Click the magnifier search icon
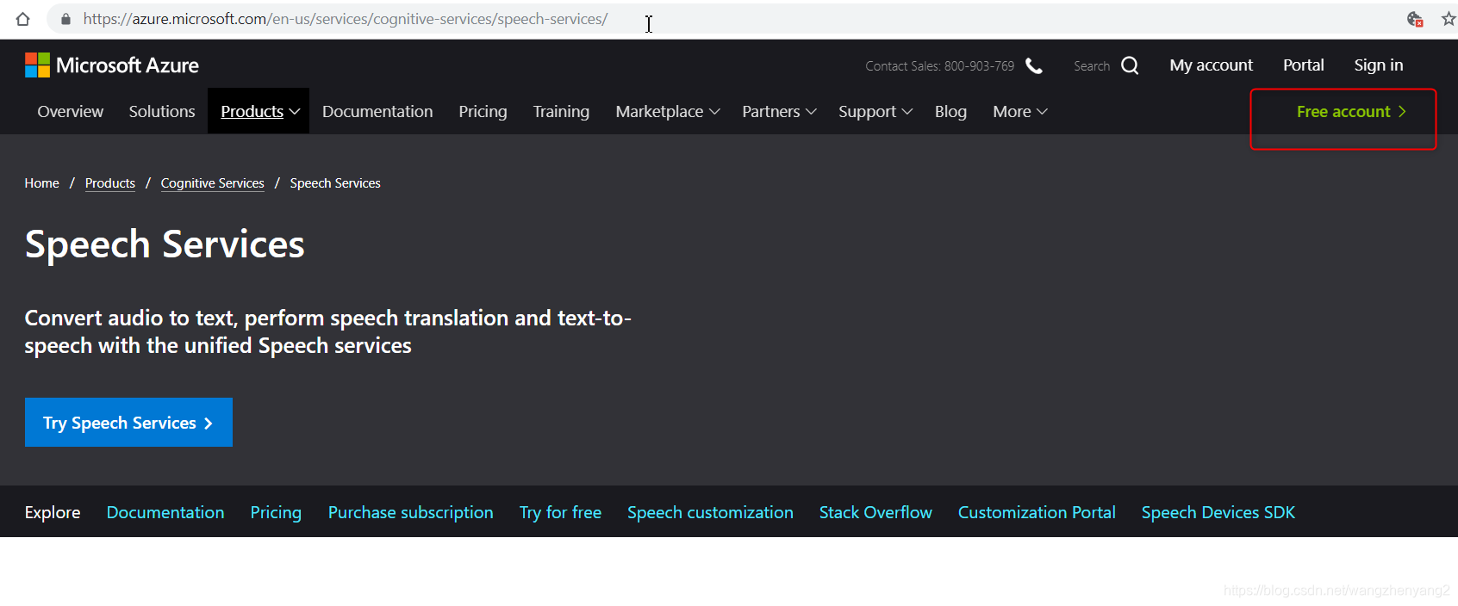 1130,65
